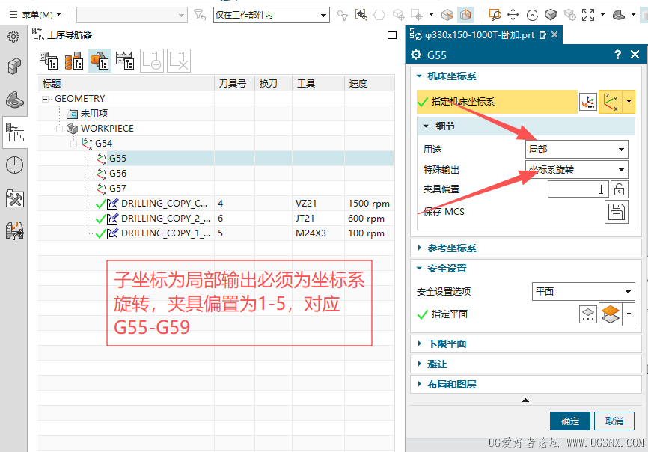648x452 pixels.
Task: Collapse the G54 tree node
Action: tap(73, 144)
